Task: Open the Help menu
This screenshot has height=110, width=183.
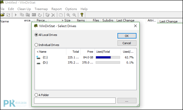Action: [x=84, y=9]
